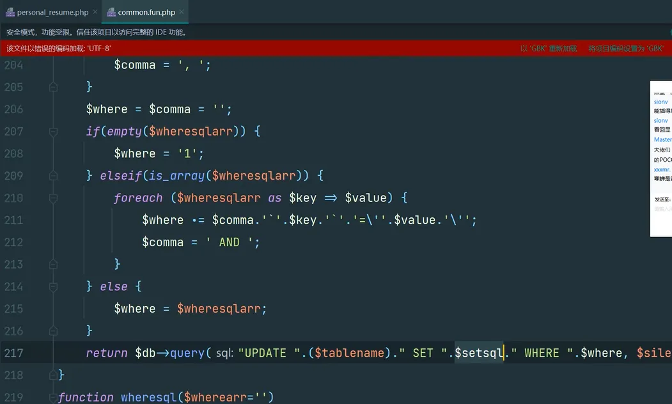Fold the foreach loop at line 210
The width and height of the screenshot is (672, 404).
coord(54,198)
